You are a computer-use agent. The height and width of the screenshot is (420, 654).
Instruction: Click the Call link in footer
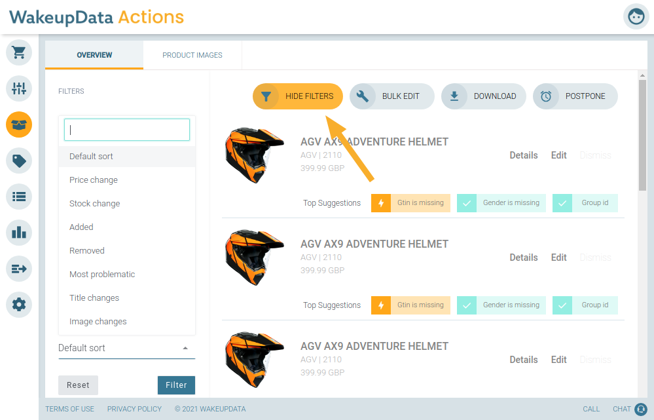pos(591,409)
